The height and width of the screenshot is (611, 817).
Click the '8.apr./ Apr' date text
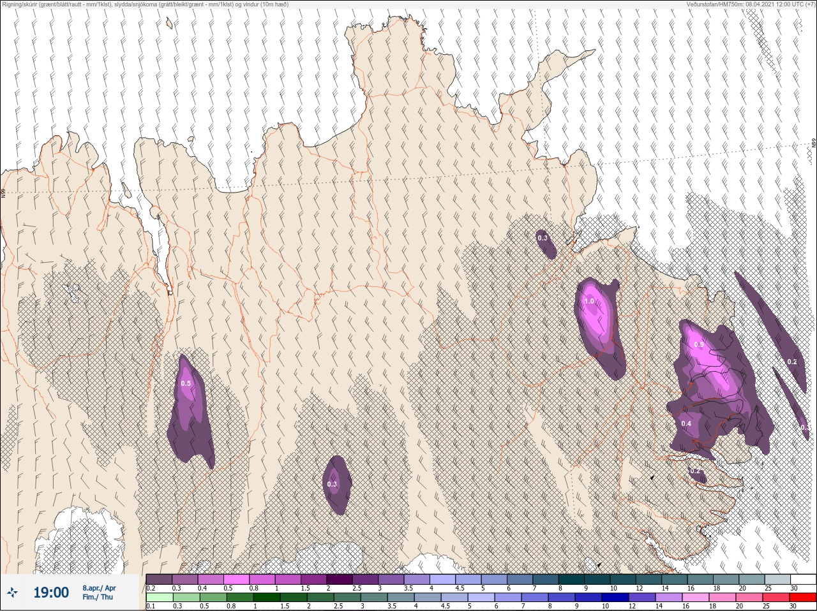[99, 588]
